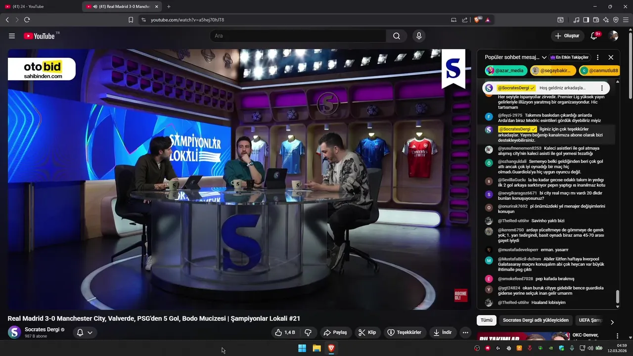Click the live chat scrollbar thumb
Viewport: 633px width, 356px height.
pyautogui.click(x=617, y=297)
